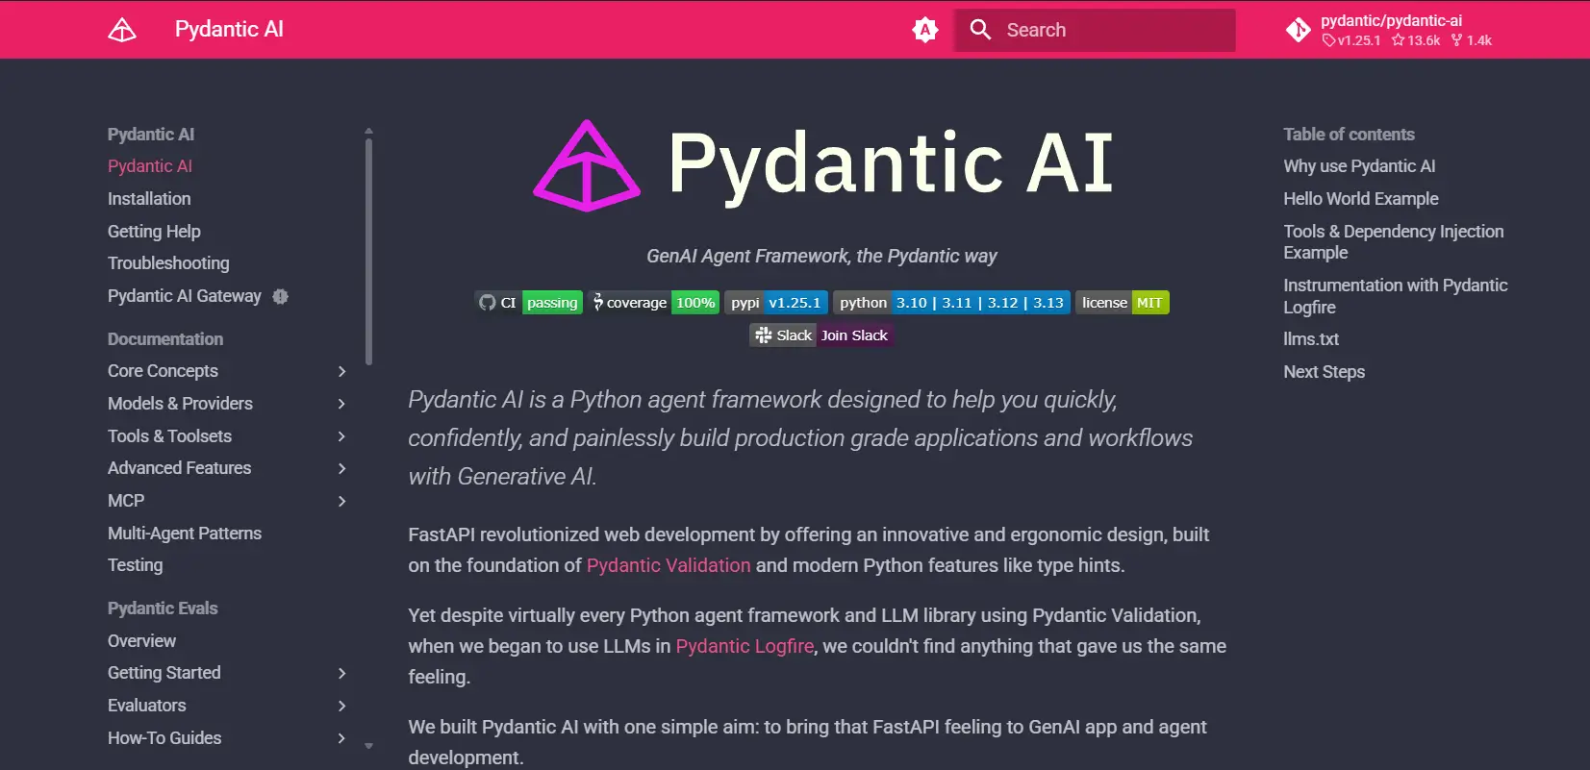Follow the Pydantic Validation link
1590x770 pixels.
click(669, 565)
